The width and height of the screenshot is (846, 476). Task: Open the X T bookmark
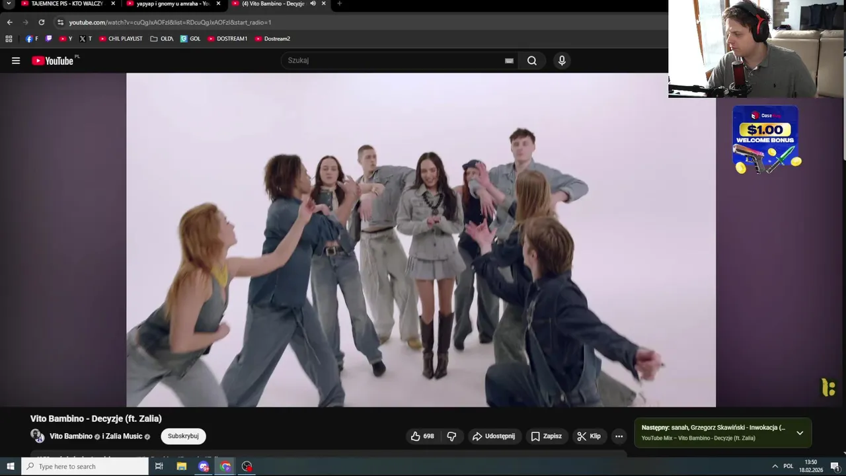[85, 39]
